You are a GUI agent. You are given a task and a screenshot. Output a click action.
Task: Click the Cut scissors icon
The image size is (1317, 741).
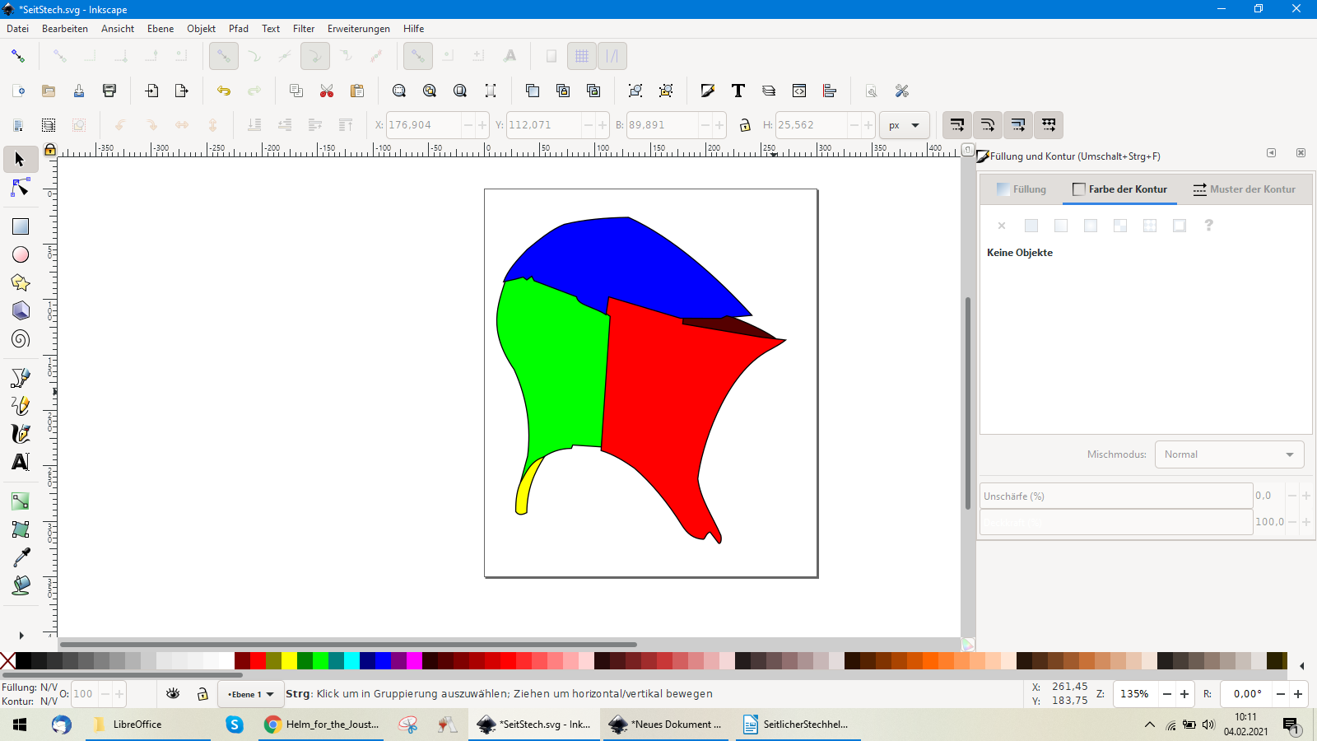[327, 91]
